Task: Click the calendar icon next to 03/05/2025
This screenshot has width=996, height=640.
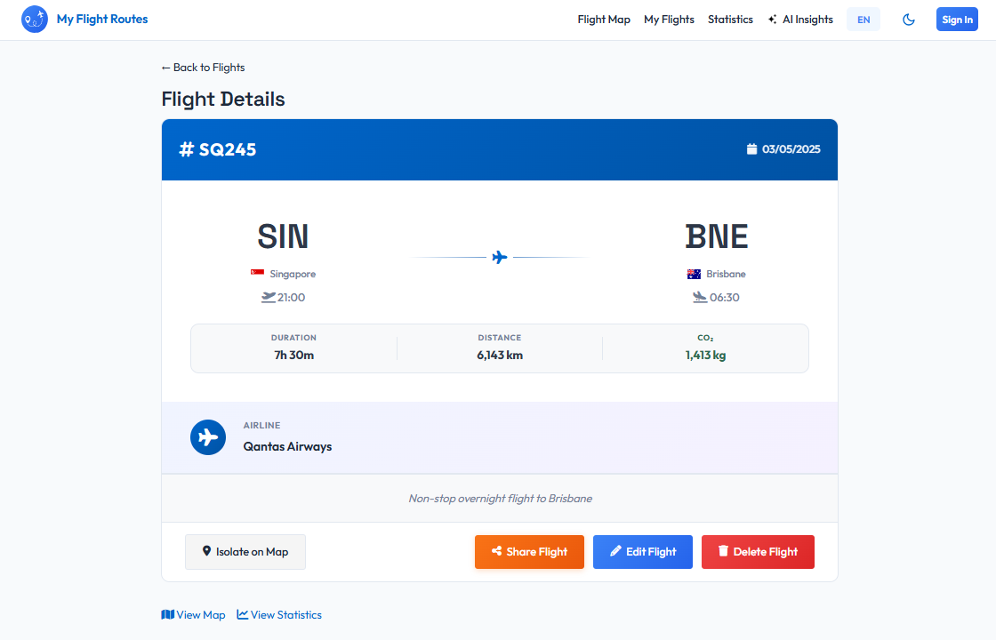Action: (751, 149)
